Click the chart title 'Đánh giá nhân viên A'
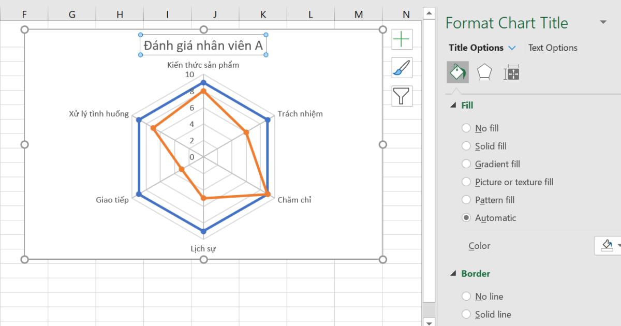 coord(203,45)
